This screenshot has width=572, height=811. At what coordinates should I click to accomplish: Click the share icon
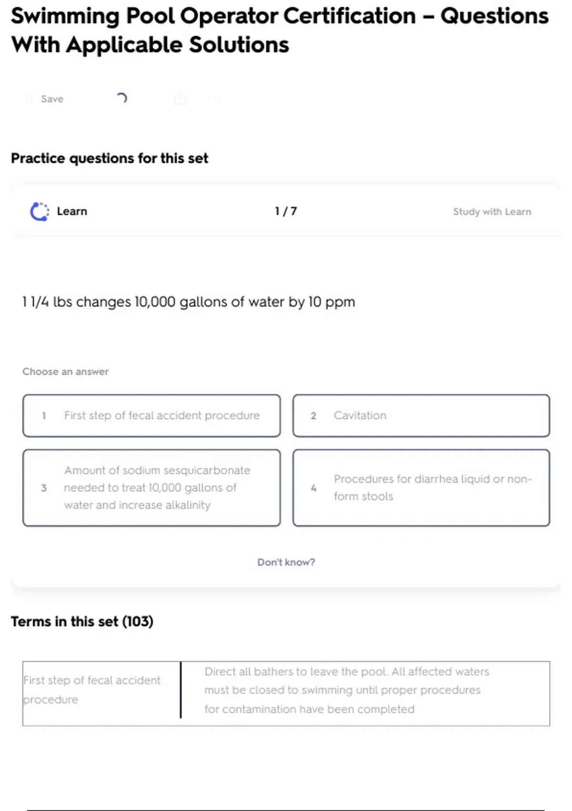tap(180, 98)
